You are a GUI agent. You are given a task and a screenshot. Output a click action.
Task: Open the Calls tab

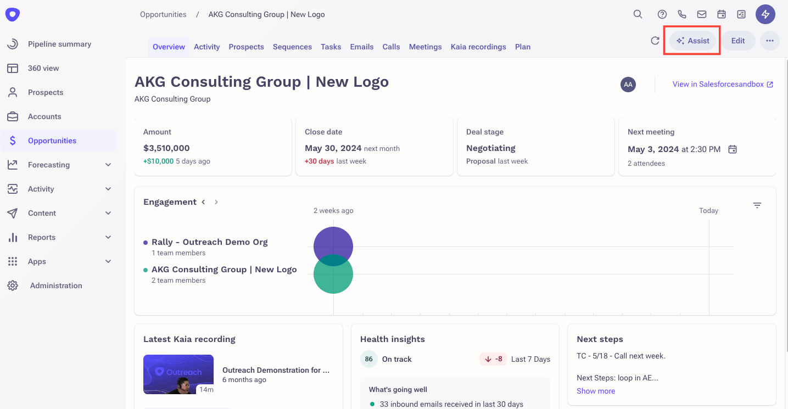[392, 47]
